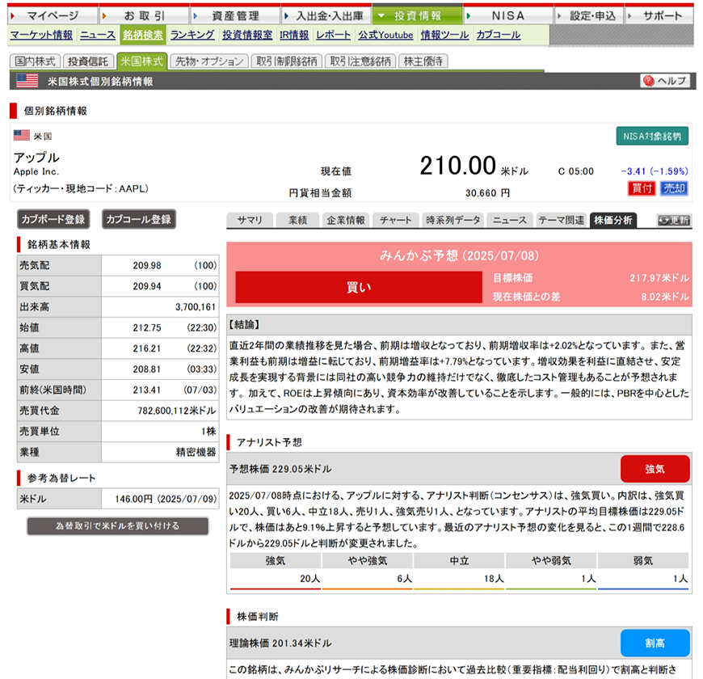Expand the 投資情報 dropdown menu
The image size is (703, 679).
(418, 15)
